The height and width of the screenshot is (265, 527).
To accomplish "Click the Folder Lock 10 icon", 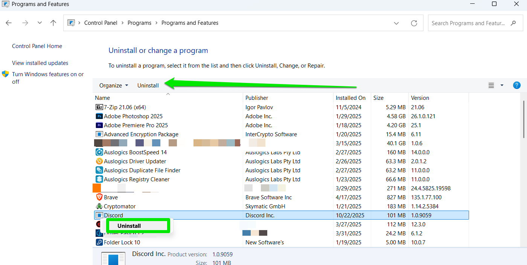I will tap(99, 242).
